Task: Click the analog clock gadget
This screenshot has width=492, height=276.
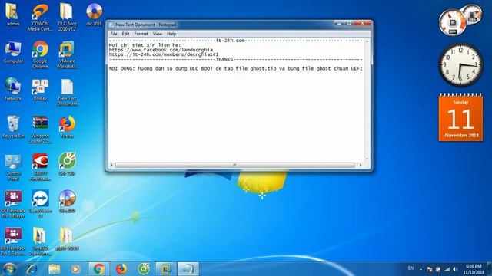Action: [x=460, y=64]
